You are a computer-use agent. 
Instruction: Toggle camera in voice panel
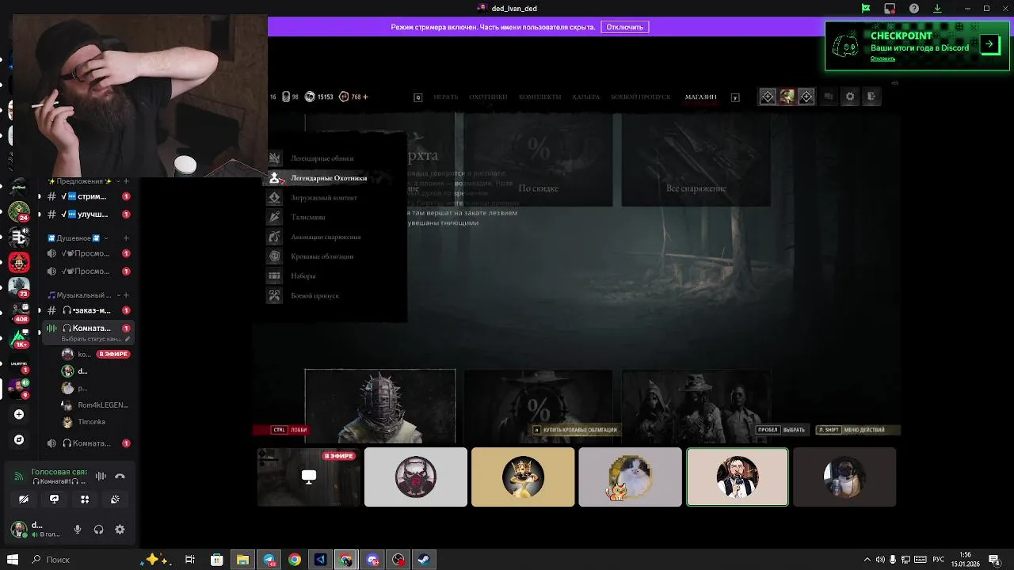[x=24, y=499]
